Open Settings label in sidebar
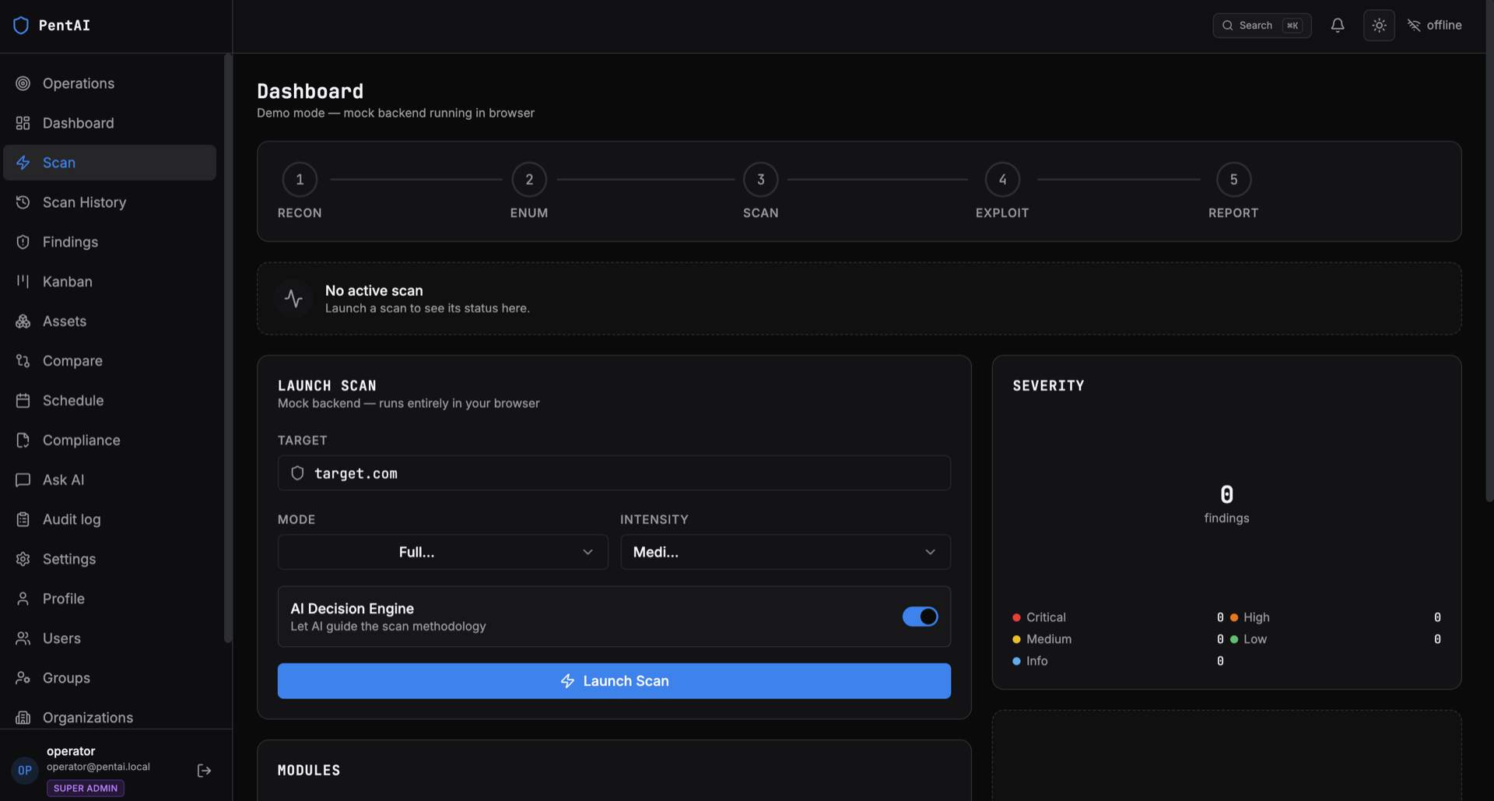The image size is (1494, 801). (69, 559)
